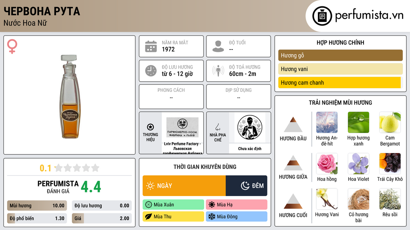Open the Cam Bergamot note image

point(390,123)
